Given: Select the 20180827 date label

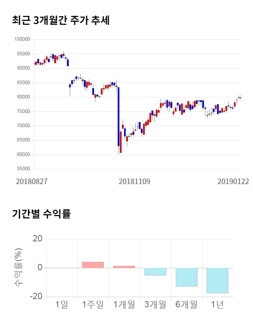Looking at the screenshot, I should 32,181.
